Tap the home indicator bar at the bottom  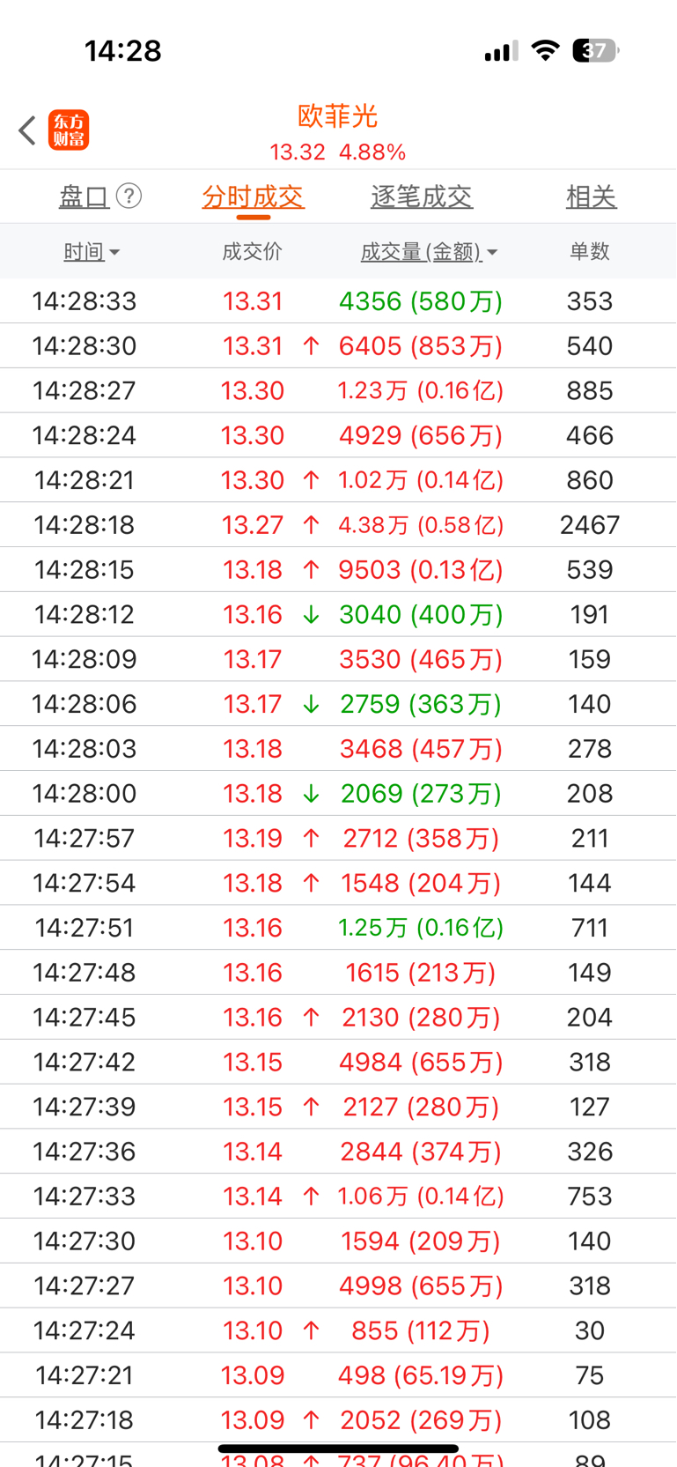tap(338, 1448)
